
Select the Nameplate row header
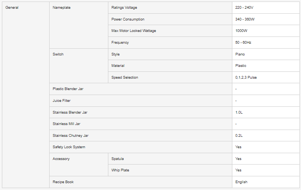click(61, 8)
